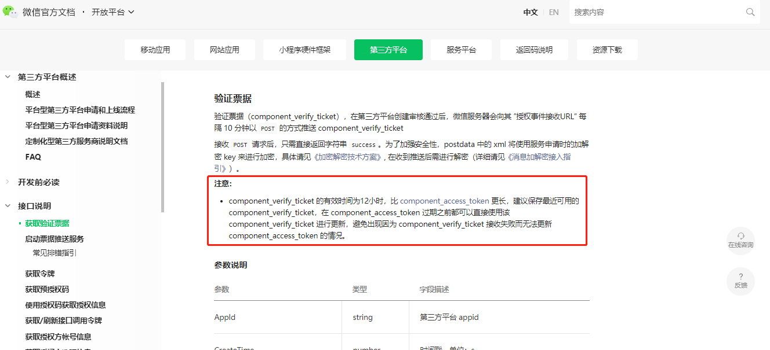The height and width of the screenshot is (350, 770).
Task: Open 获取授权方帐号信息 in sidebar
Action: (58, 337)
